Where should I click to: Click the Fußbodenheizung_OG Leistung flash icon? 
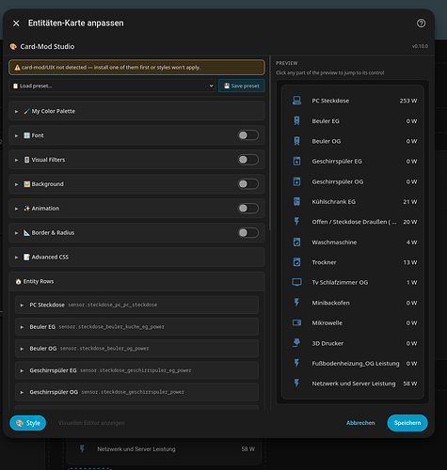pyautogui.click(x=296, y=363)
